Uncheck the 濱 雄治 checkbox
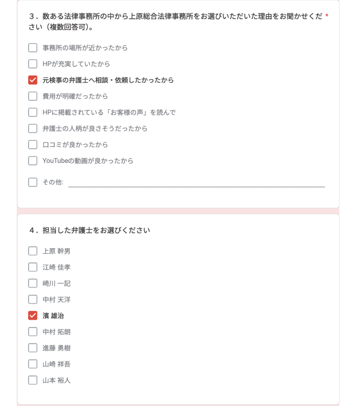356x406 pixels. pyautogui.click(x=33, y=315)
